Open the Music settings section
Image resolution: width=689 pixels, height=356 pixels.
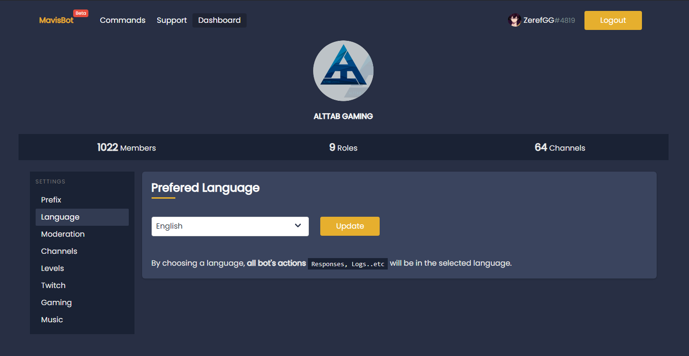pos(52,319)
